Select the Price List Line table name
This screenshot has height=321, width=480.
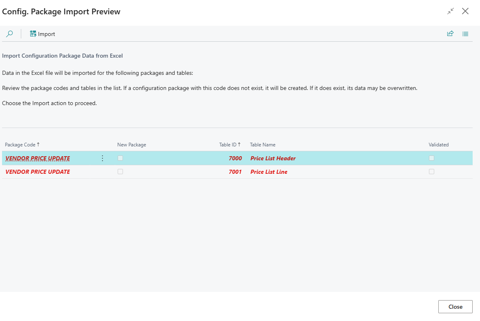tap(269, 172)
